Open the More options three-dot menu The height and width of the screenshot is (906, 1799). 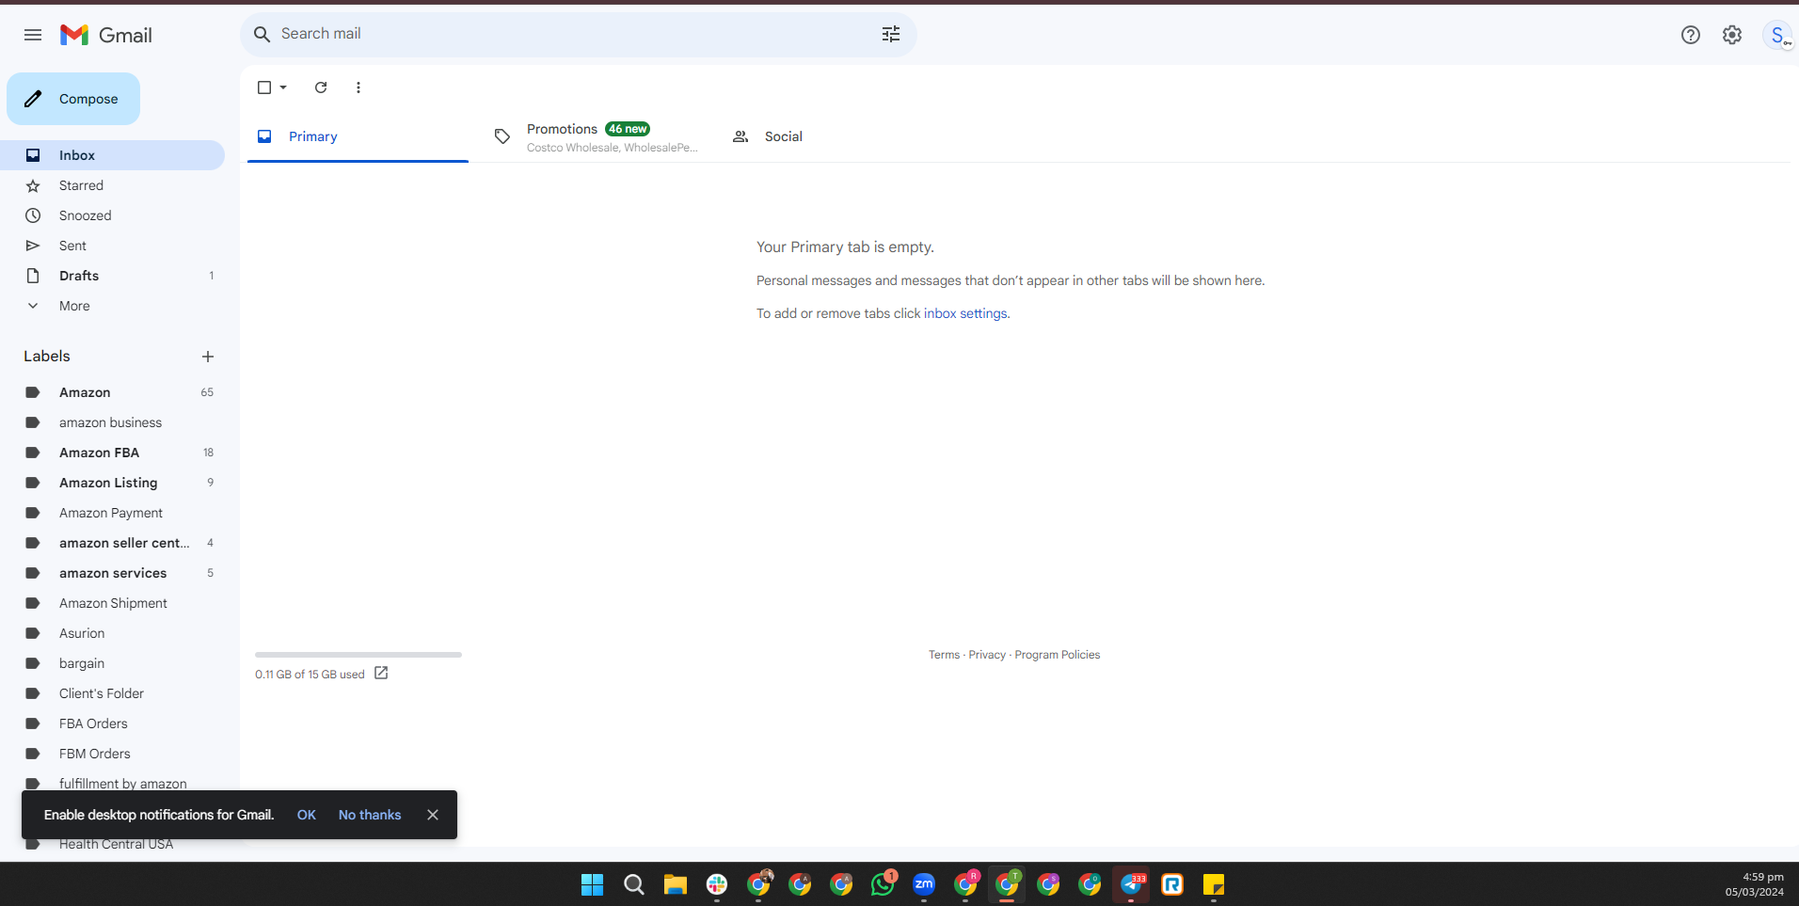(358, 87)
